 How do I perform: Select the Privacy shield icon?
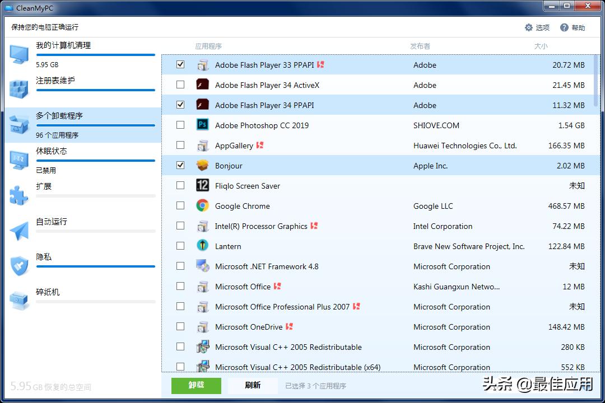[20, 266]
